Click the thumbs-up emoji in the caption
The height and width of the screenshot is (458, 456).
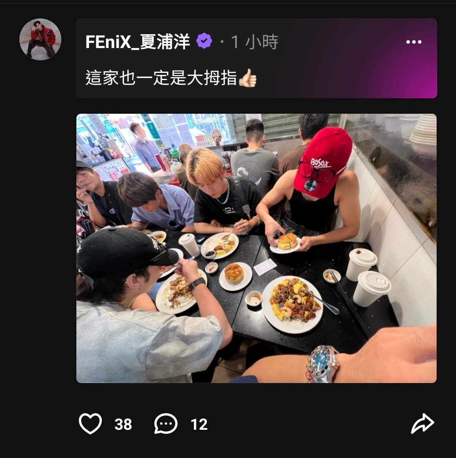[x=247, y=78]
